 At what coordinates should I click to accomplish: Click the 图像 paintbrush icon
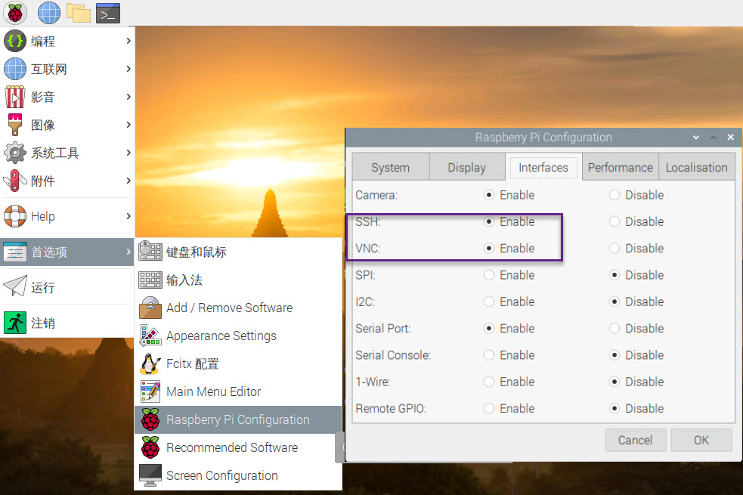[x=14, y=125]
